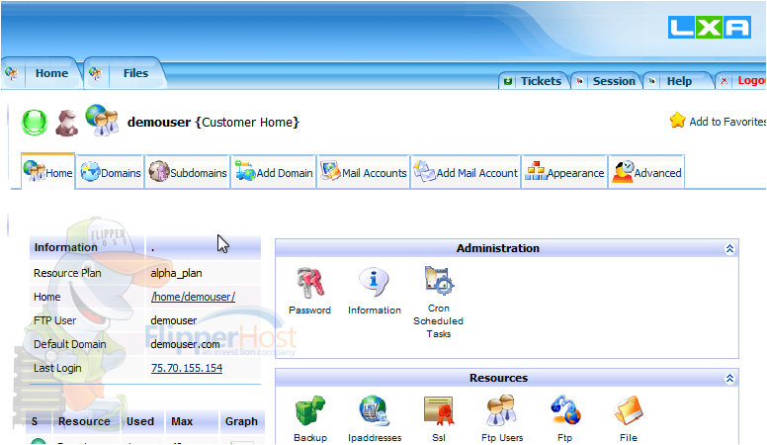767x445 pixels.
Task: Click the Logout link
Action: click(x=752, y=80)
